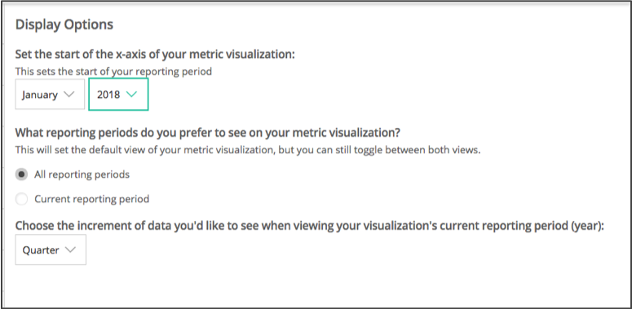
Task: Open the 2018 year dropdown
Action: (x=118, y=95)
